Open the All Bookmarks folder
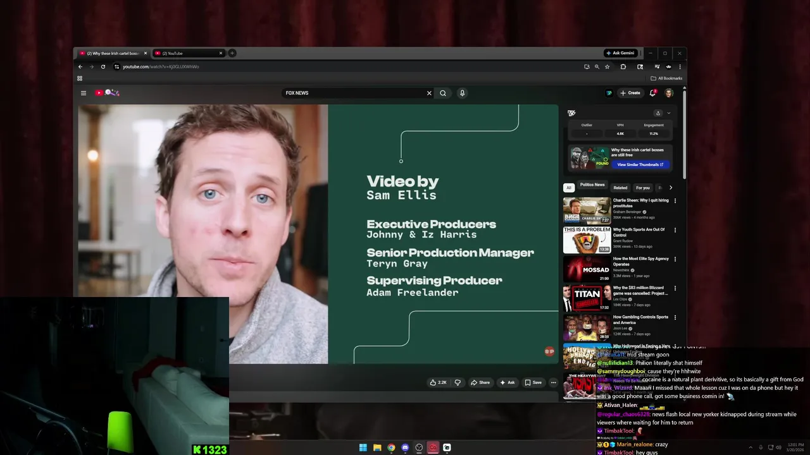This screenshot has width=810, height=455. click(x=666, y=78)
